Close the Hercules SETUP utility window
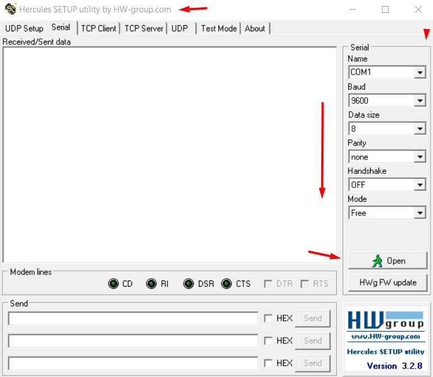 418,10
